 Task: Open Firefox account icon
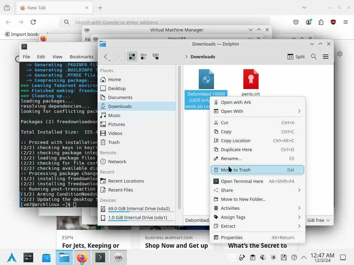309,22
